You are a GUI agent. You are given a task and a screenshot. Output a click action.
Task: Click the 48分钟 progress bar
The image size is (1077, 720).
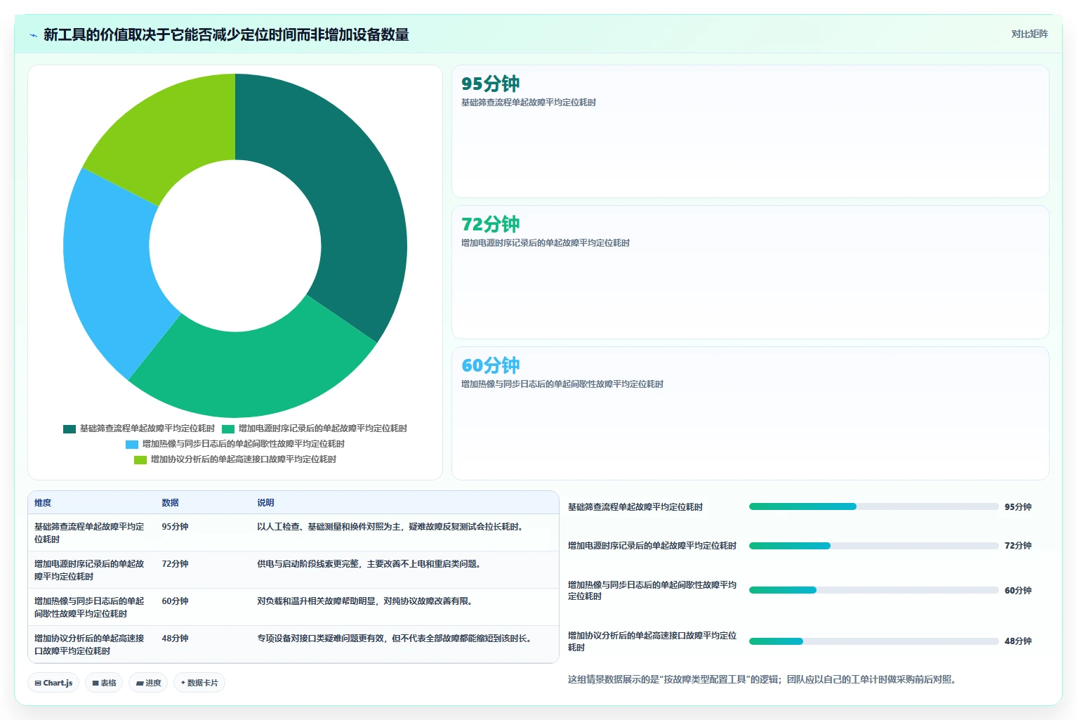click(x=873, y=641)
